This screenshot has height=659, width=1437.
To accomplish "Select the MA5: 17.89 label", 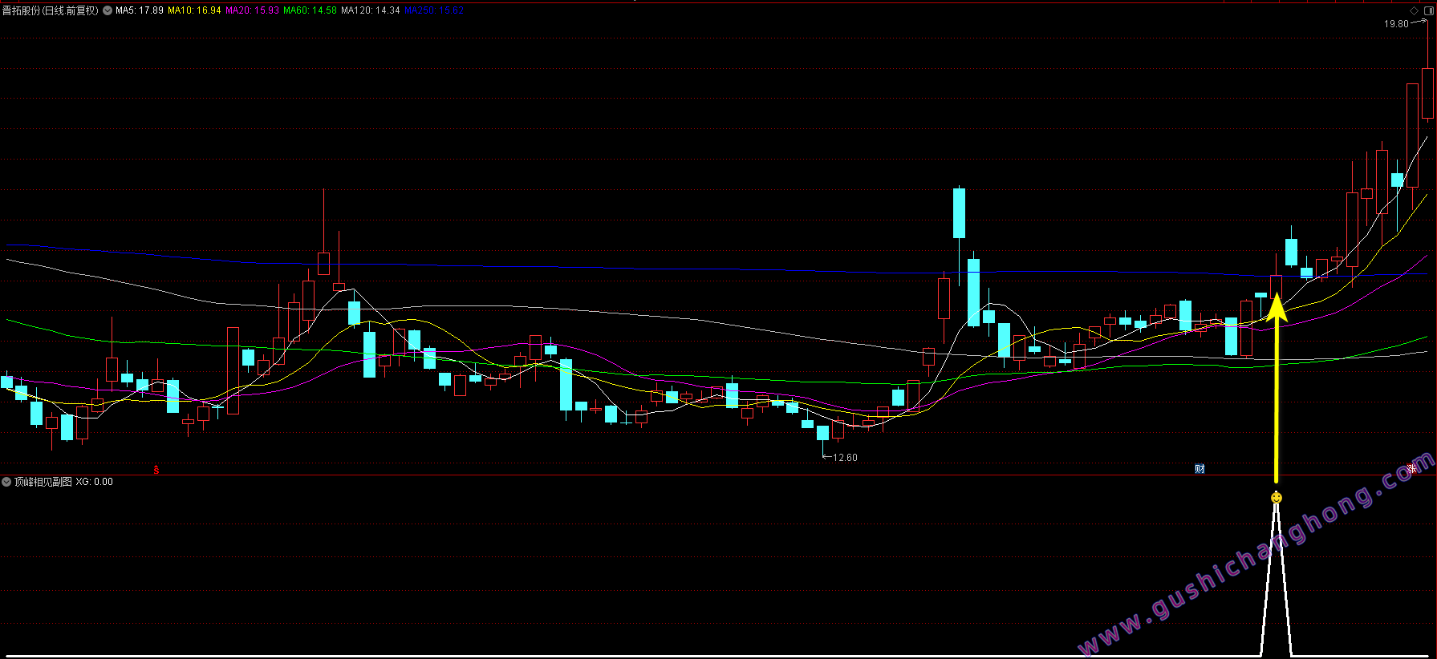I will (x=140, y=10).
